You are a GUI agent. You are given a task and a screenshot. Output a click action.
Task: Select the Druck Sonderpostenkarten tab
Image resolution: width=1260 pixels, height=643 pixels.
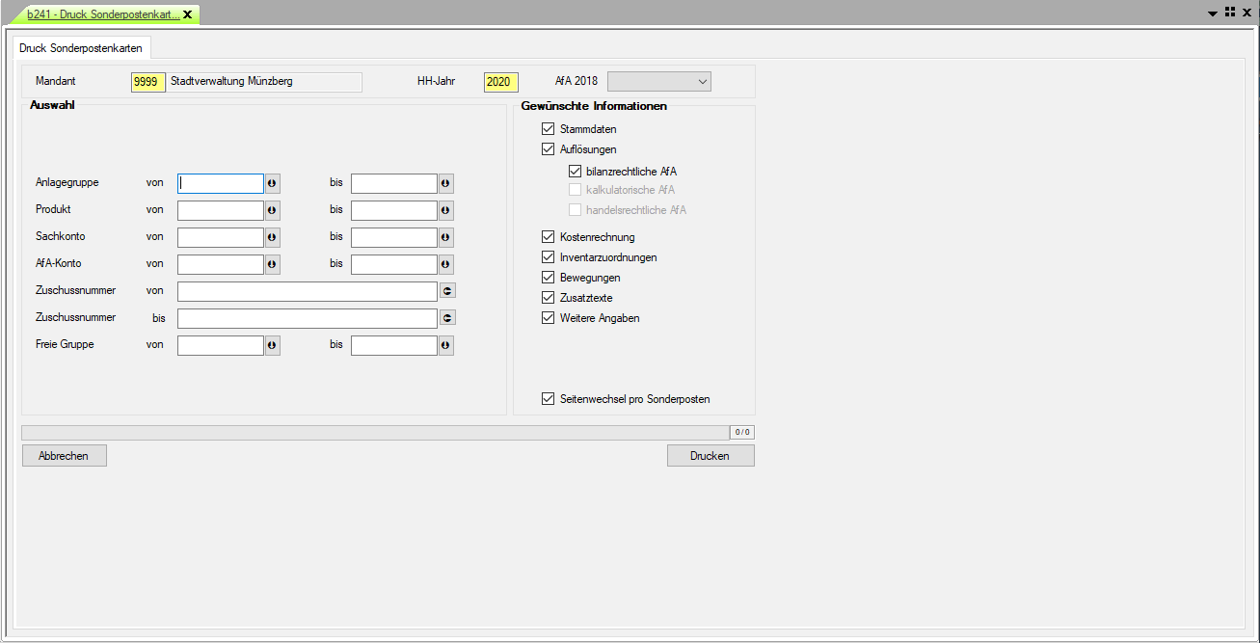tap(81, 47)
